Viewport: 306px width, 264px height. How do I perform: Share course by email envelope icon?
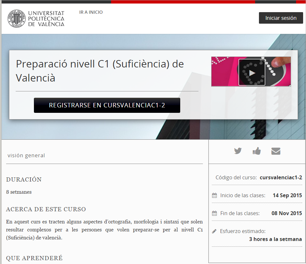pos(276,151)
